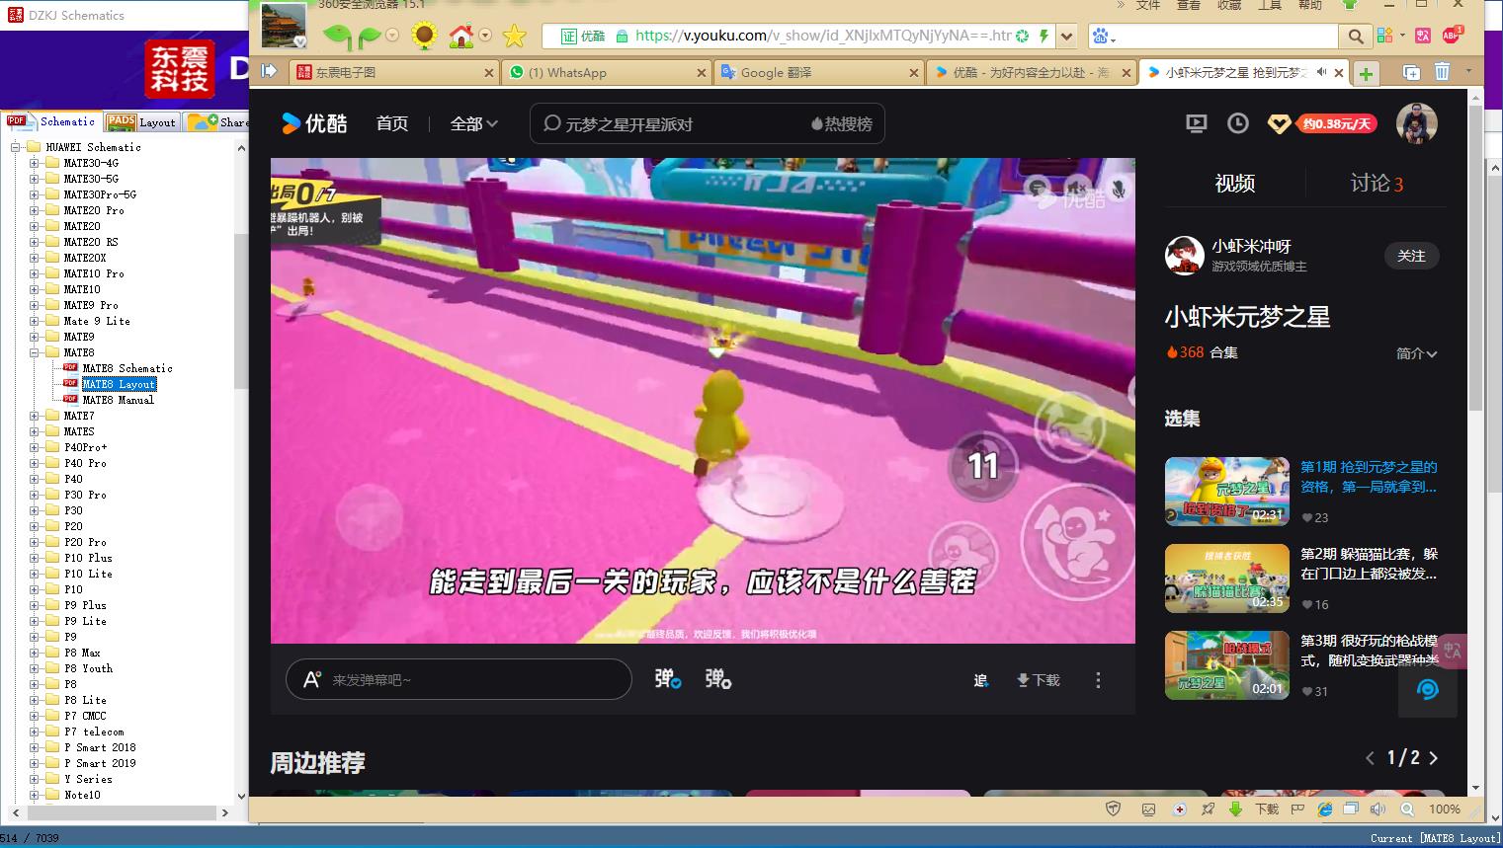The image size is (1503, 848).
Task: Click the browser back arrow leaf icon
Action: (337, 37)
